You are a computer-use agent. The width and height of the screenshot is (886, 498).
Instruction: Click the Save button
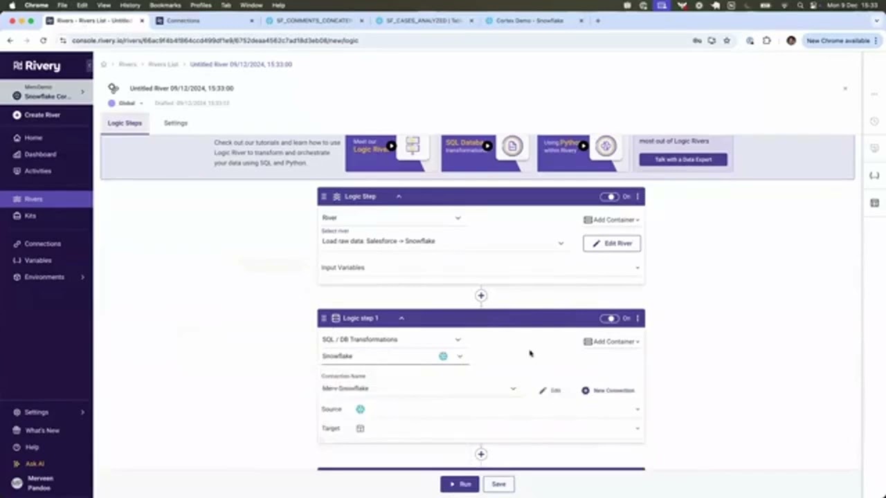498,484
